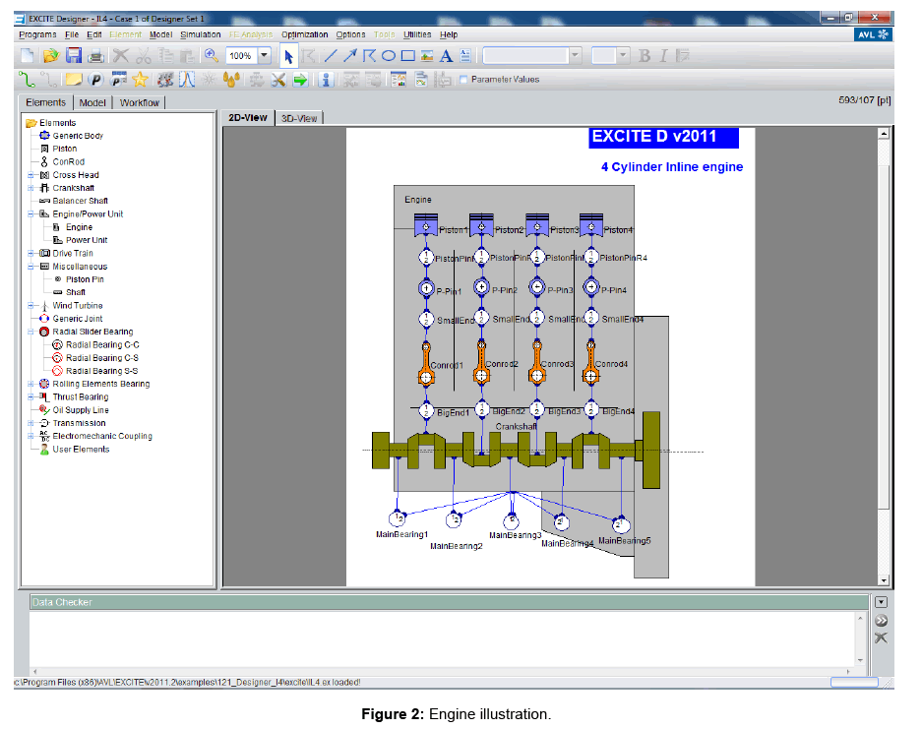Select Oil Supply Line in elements tree

pyautogui.click(x=80, y=410)
